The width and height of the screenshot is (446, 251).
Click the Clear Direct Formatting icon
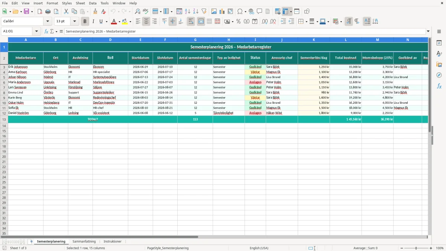(104, 12)
